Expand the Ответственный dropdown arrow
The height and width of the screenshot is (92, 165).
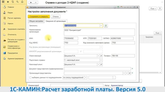point(98,56)
